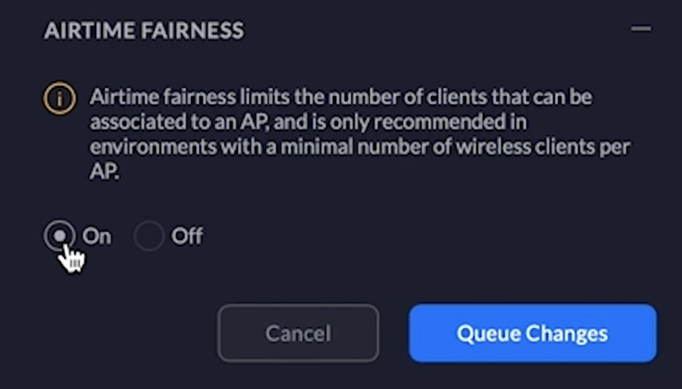Select the Off radio button
Screen dimensions: 682x389
tap(149, 236)
